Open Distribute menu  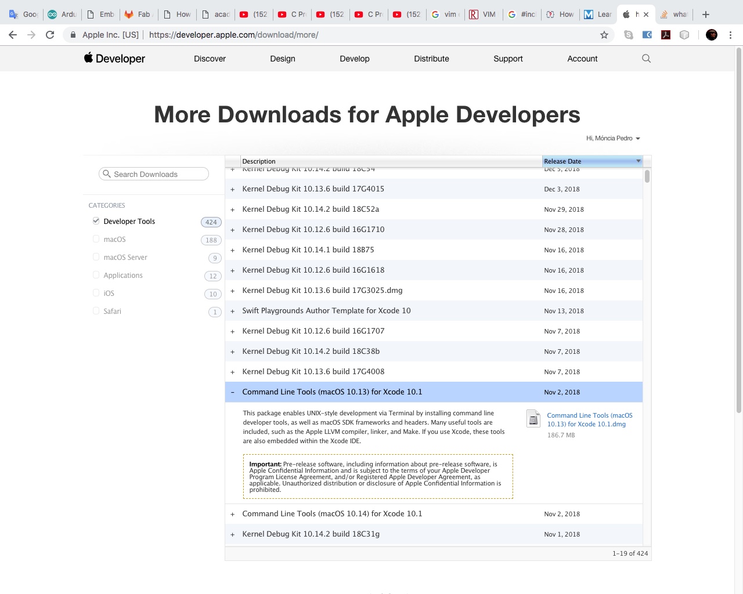431,59
